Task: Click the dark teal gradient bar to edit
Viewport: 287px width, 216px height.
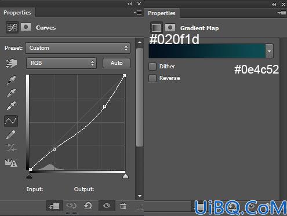Action: 207,51
